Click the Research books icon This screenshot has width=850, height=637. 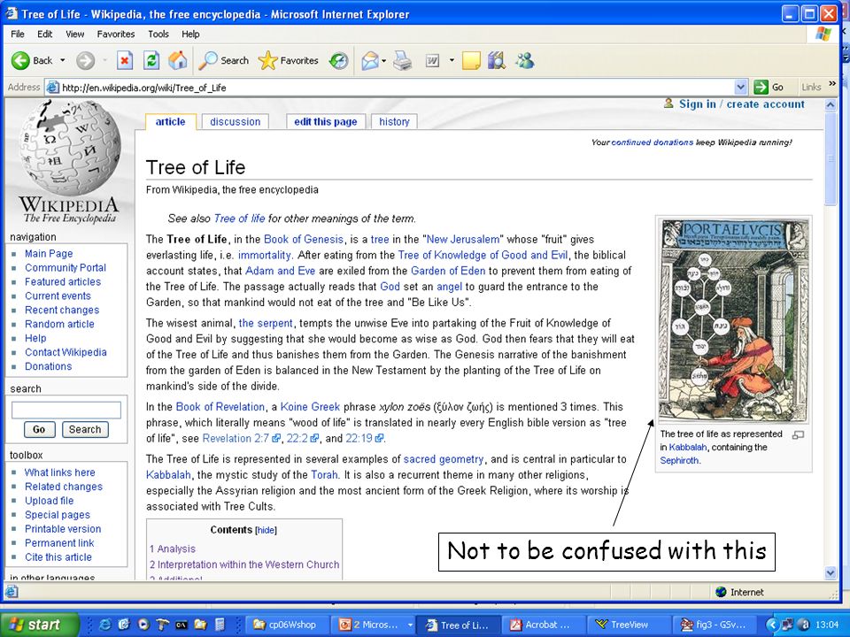(x=496, y=61)
